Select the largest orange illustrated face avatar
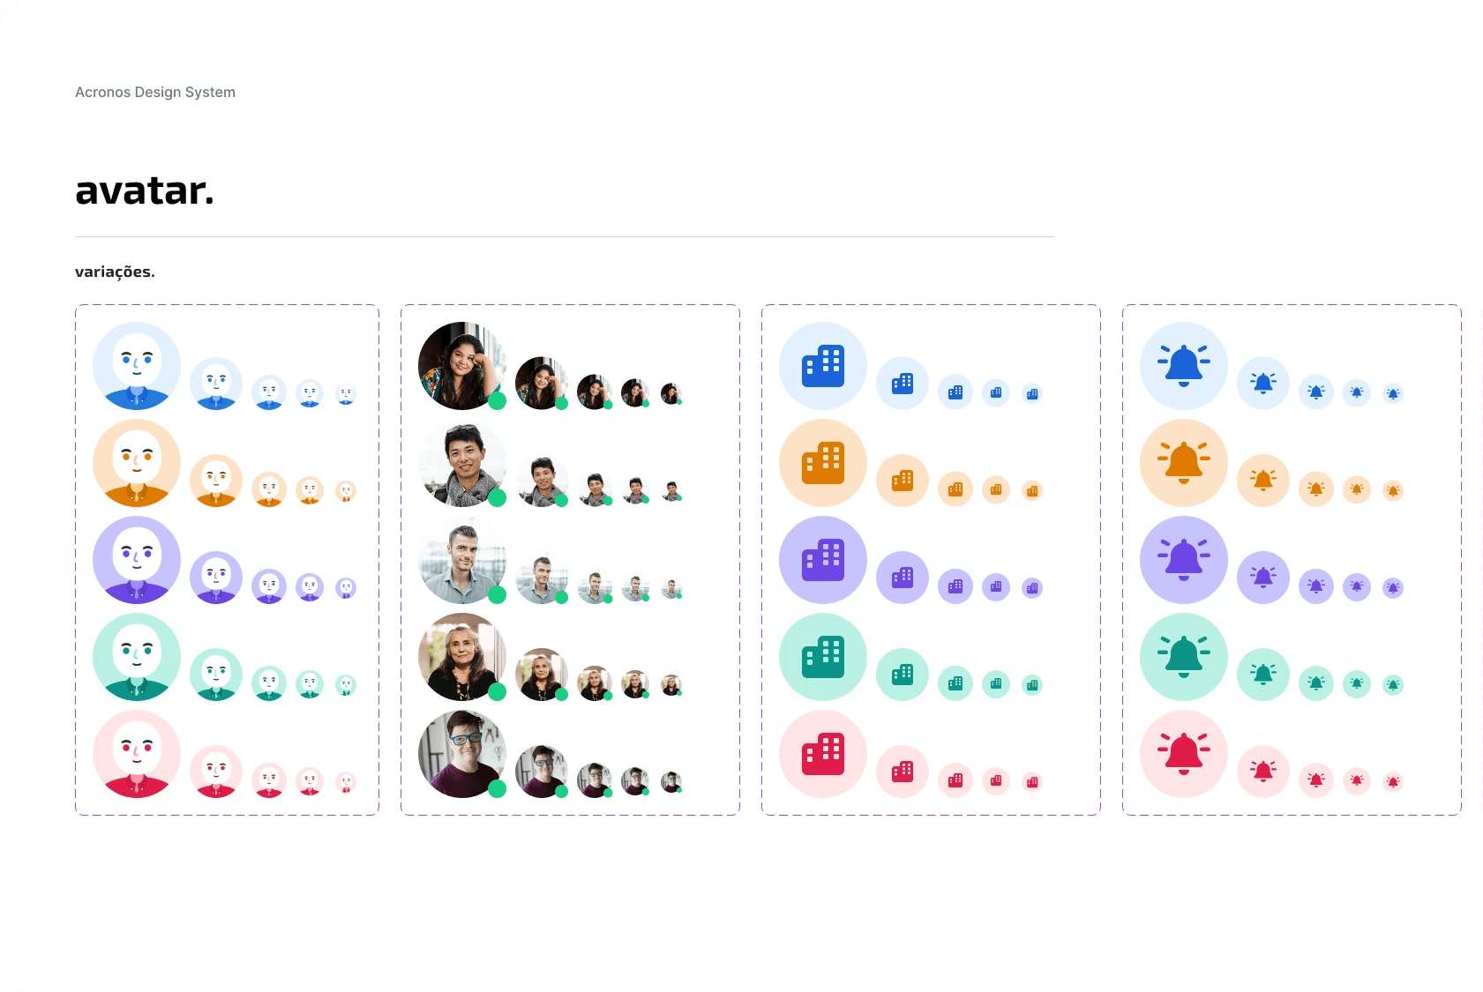Image resolution: width=1483 pixels, height=992 pixels. [137, 463]
